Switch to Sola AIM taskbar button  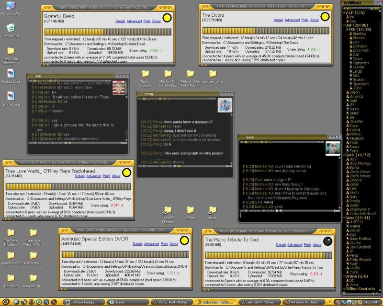[215, 302]
